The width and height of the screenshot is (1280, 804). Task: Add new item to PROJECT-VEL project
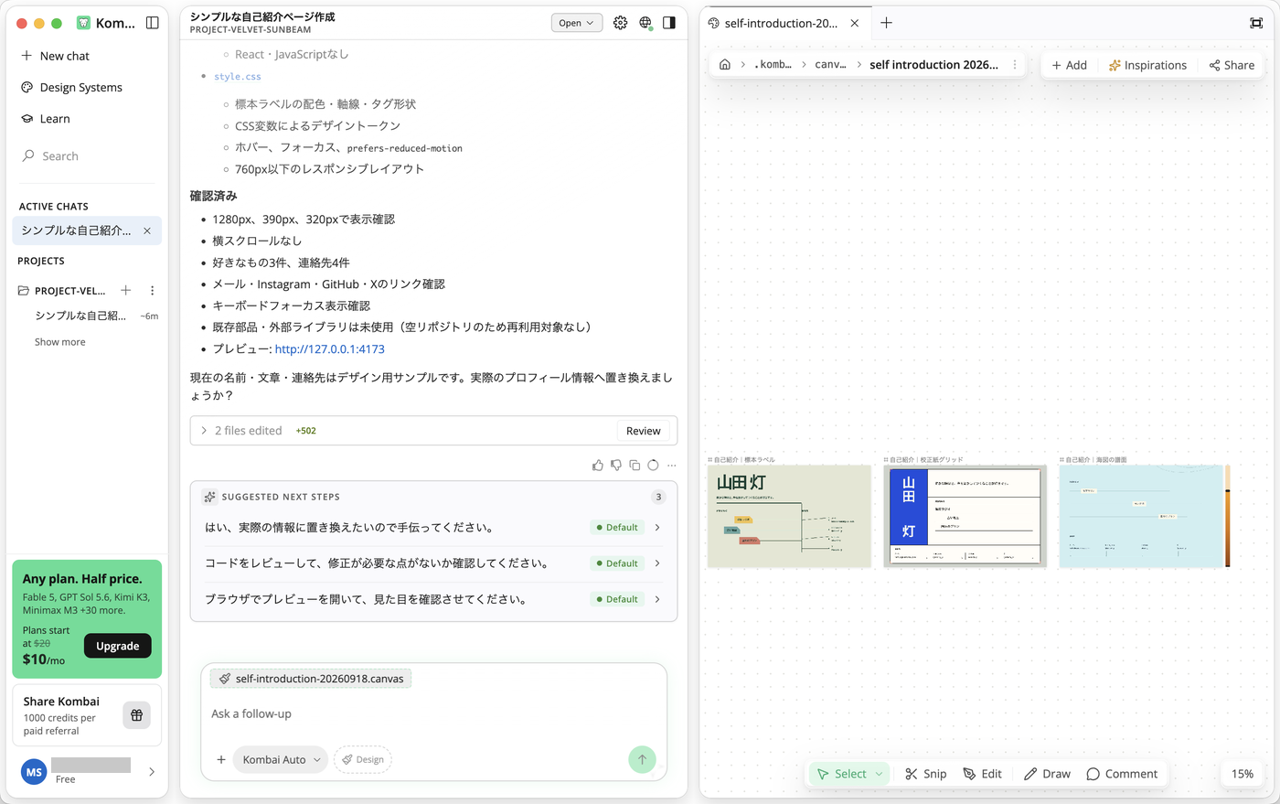pos(126,291)
